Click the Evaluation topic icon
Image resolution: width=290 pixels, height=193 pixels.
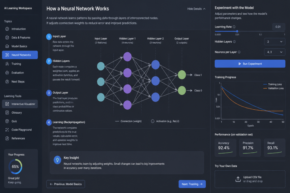point(7,73)
